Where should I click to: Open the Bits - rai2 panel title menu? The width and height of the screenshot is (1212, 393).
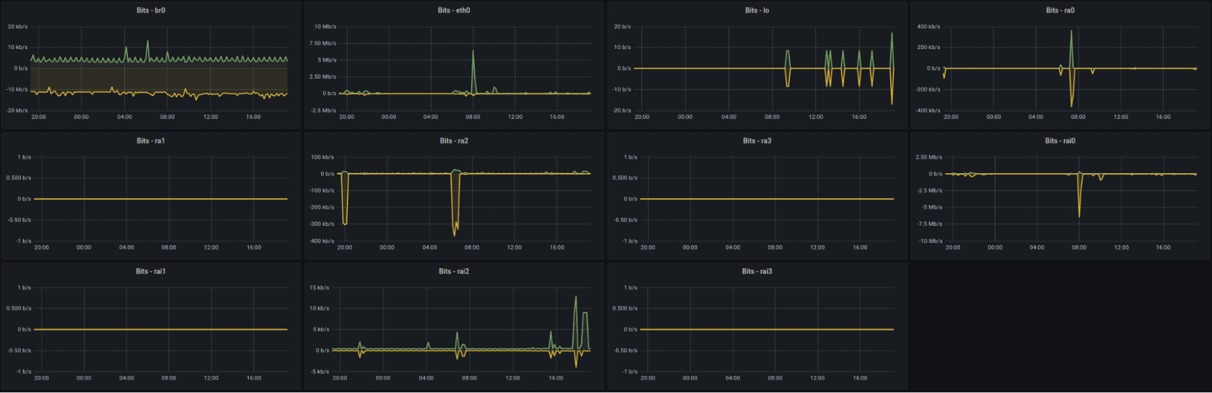pyautogui.click(x=454, y=271)
